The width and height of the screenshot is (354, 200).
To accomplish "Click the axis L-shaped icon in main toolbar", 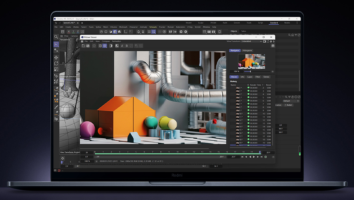I will click(x=125, y=32).
